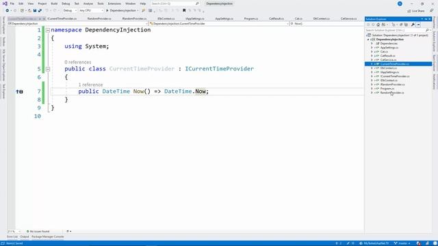This screenshot has width=438, height=246.
Task: Start debugging with the green play button
Action: pyautogui.click(x=107, y=11)
